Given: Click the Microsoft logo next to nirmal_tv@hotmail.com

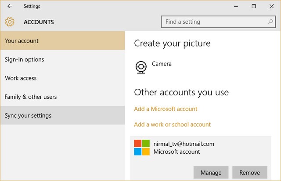Looking at the screenshot, I should coord(142,148).
